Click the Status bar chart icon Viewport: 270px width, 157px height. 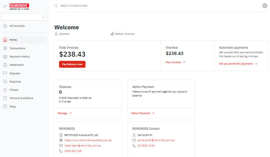click(112, 34)
